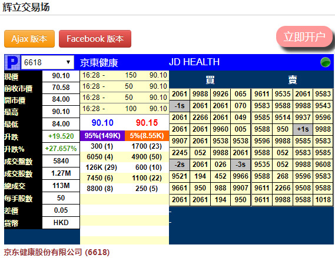Click the blue P icon beside stock code
This screenshot has height=258, width=335.
click(12, 62)
